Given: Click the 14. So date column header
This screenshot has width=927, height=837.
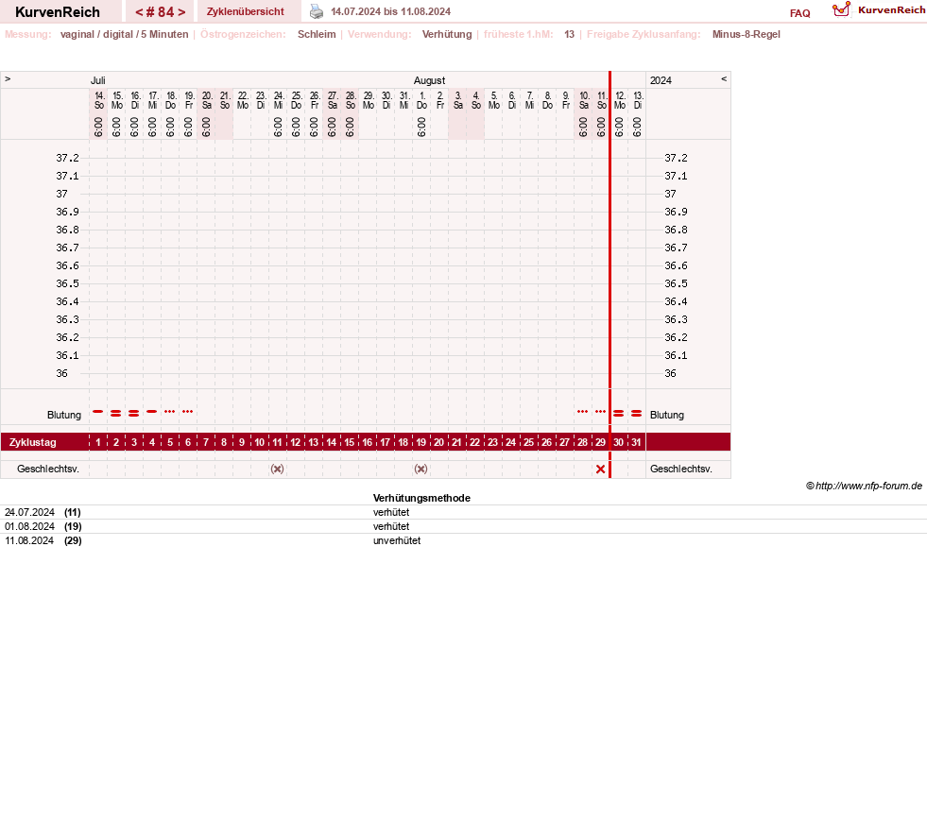Looking at the screenshot, I should 98,100.
